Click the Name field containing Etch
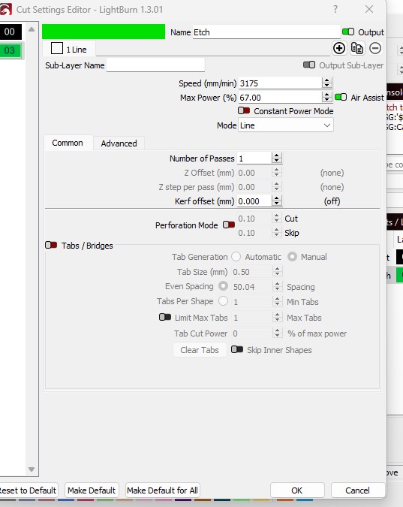Viewport: 403px width, 507px height. [266, 32]
